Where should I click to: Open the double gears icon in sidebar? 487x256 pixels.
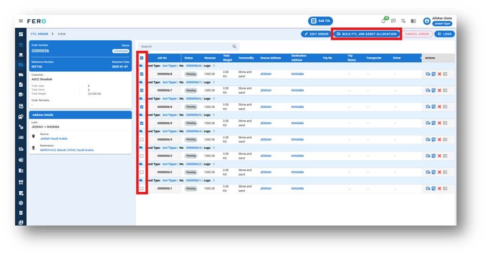[x=21, y=127]
